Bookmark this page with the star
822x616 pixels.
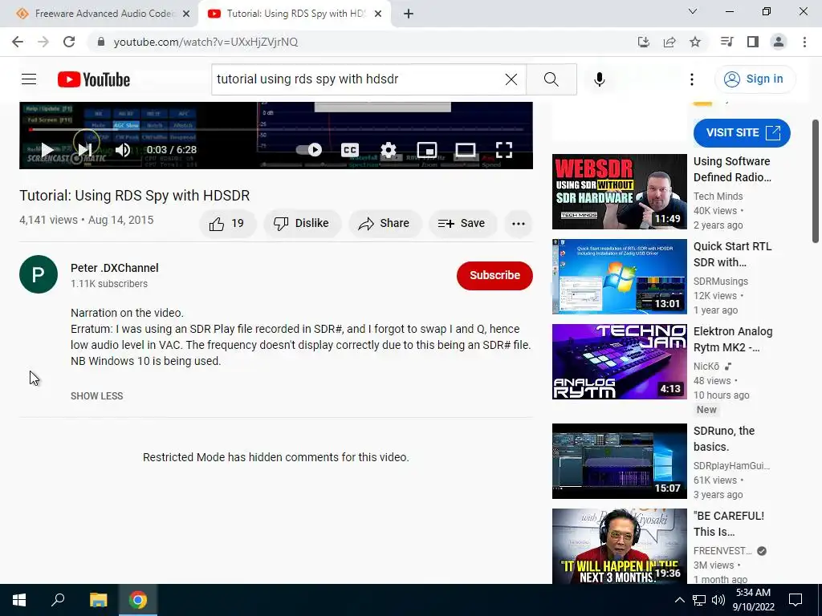[695, 42]
